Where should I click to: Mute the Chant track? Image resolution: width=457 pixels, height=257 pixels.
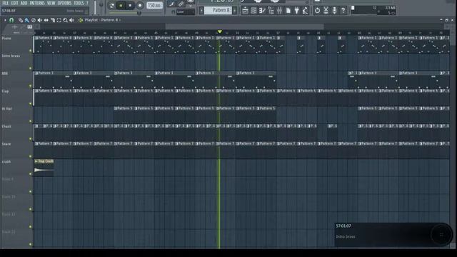[x=30, y=138]
